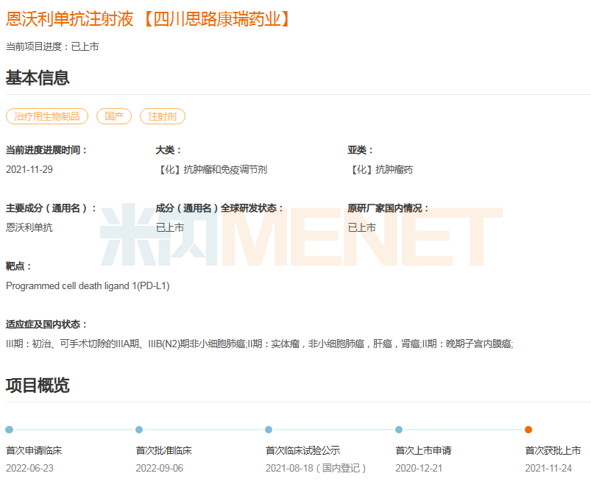Click the 基本信息 section heading
The width and height of the screenshot is (591, 490).
(x=38, y=77)
